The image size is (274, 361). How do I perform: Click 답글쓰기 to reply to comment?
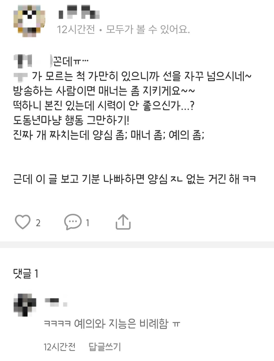tap(105, 347)
